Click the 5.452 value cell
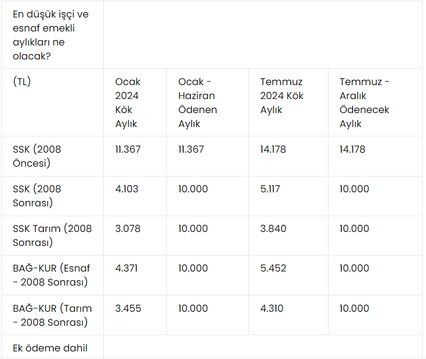Screen dimensions: 426x359 273,268
